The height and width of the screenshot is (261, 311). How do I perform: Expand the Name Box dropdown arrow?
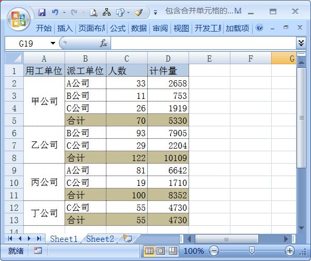(53, 43)
